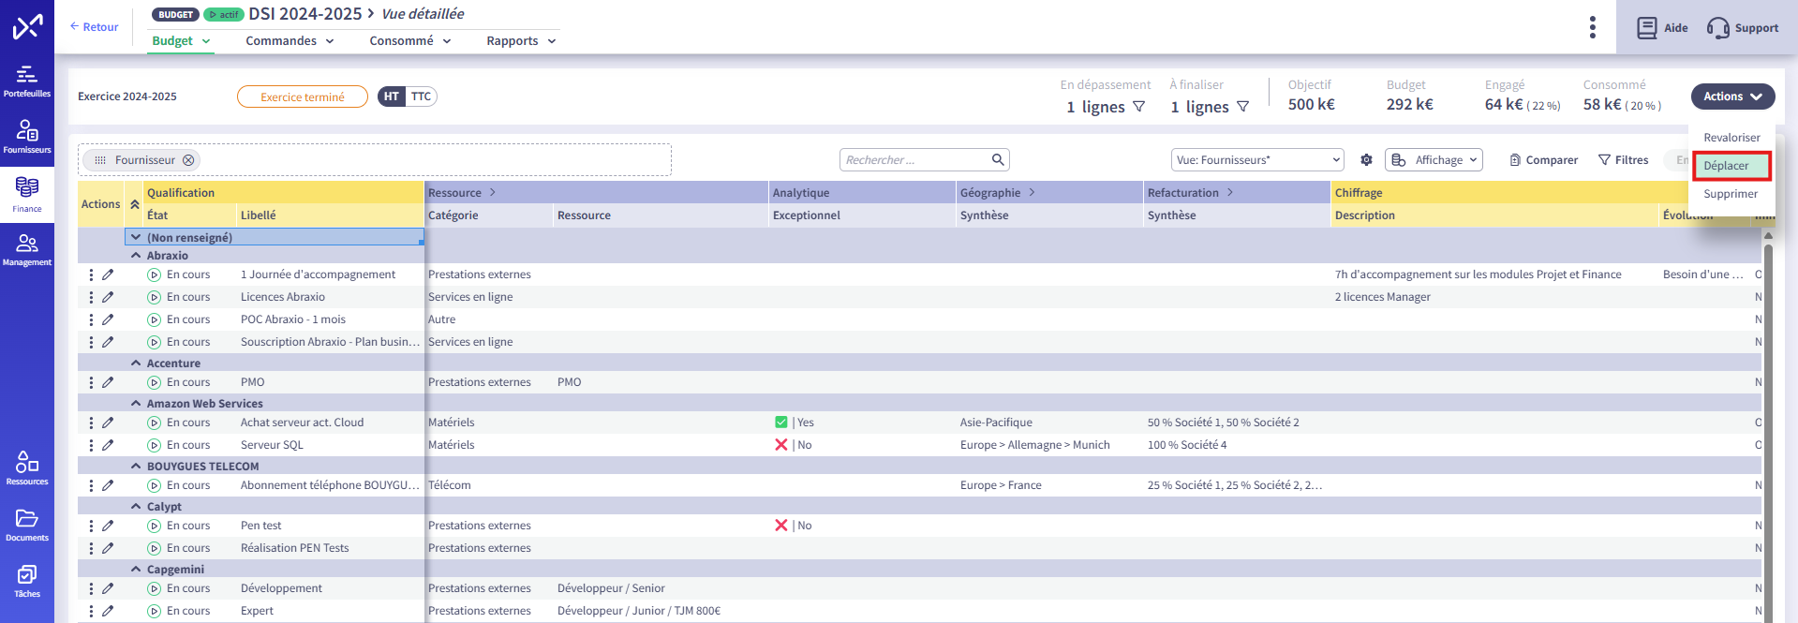Open the Filtres panel
The height and width of the screenshot is (623, 1798).
click(x=1624, y=160)
